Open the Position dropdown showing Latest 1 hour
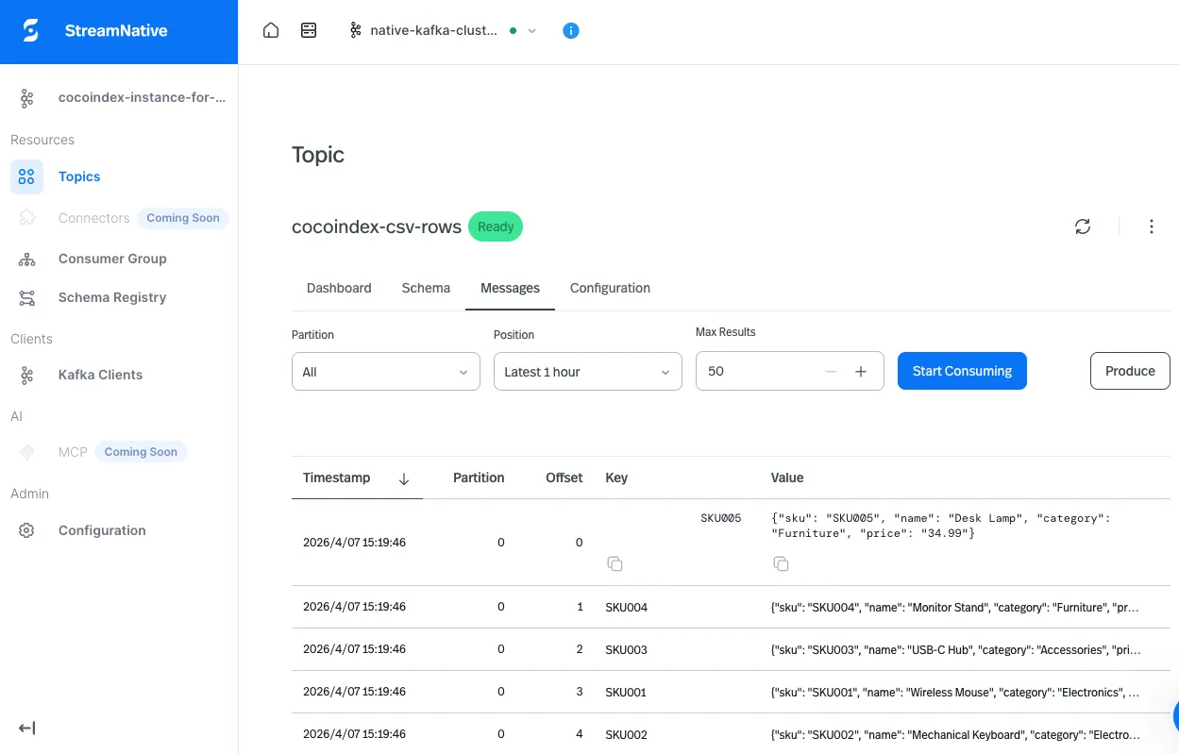Image resolution: width=1179 pixels, height=754 pixels. [x=587, y=372]
